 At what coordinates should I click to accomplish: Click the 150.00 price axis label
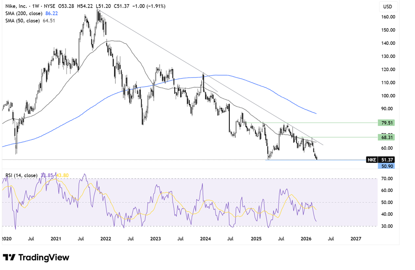tap(388, 30)
